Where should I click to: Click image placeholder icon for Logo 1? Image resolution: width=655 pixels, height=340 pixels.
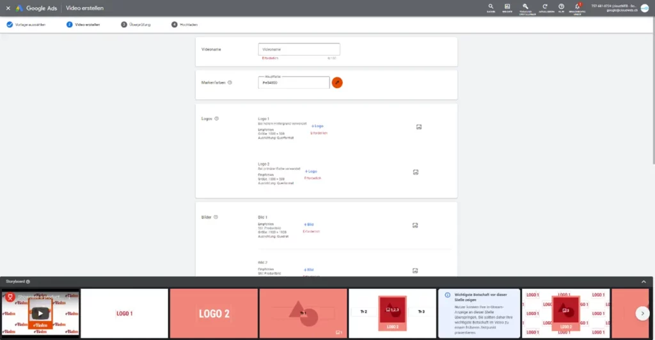point(418,127)
